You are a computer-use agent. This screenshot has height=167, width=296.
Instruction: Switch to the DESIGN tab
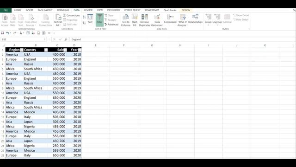pos(186,10)
